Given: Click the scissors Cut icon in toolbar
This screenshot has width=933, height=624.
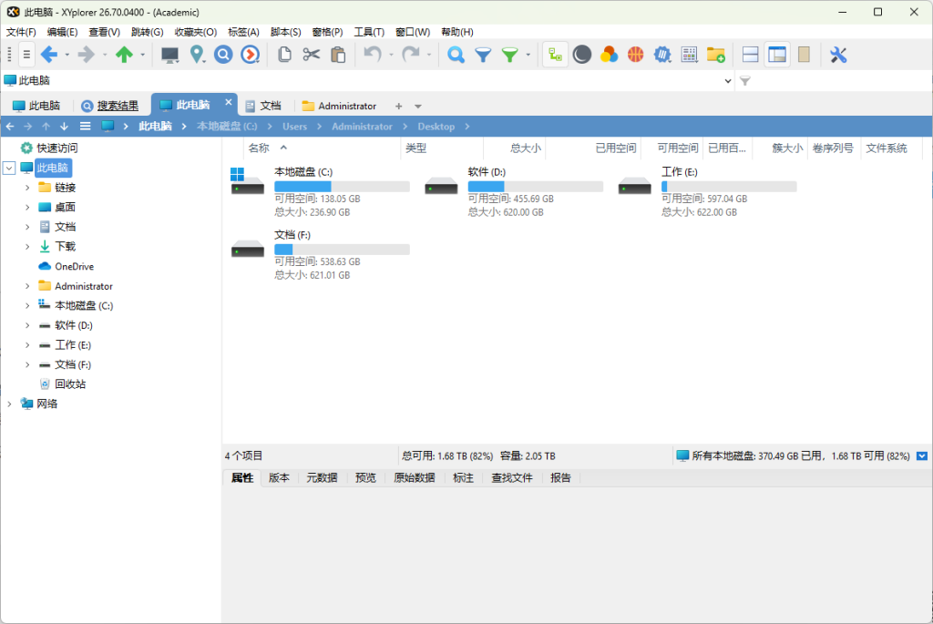Looking at the screenshot, I should (312, 55).
